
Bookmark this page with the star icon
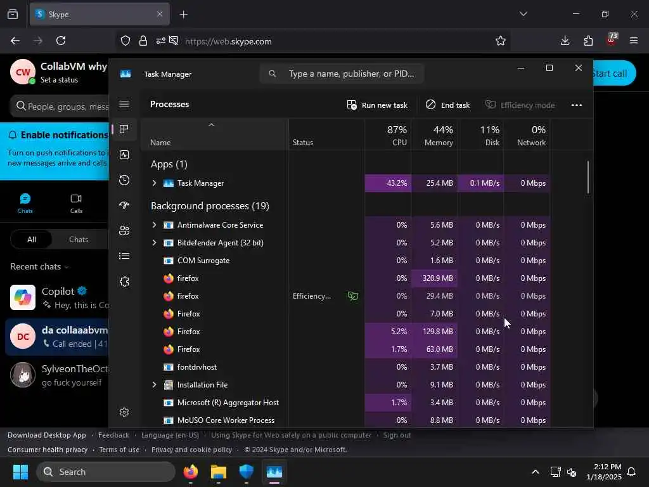(501, 41)
